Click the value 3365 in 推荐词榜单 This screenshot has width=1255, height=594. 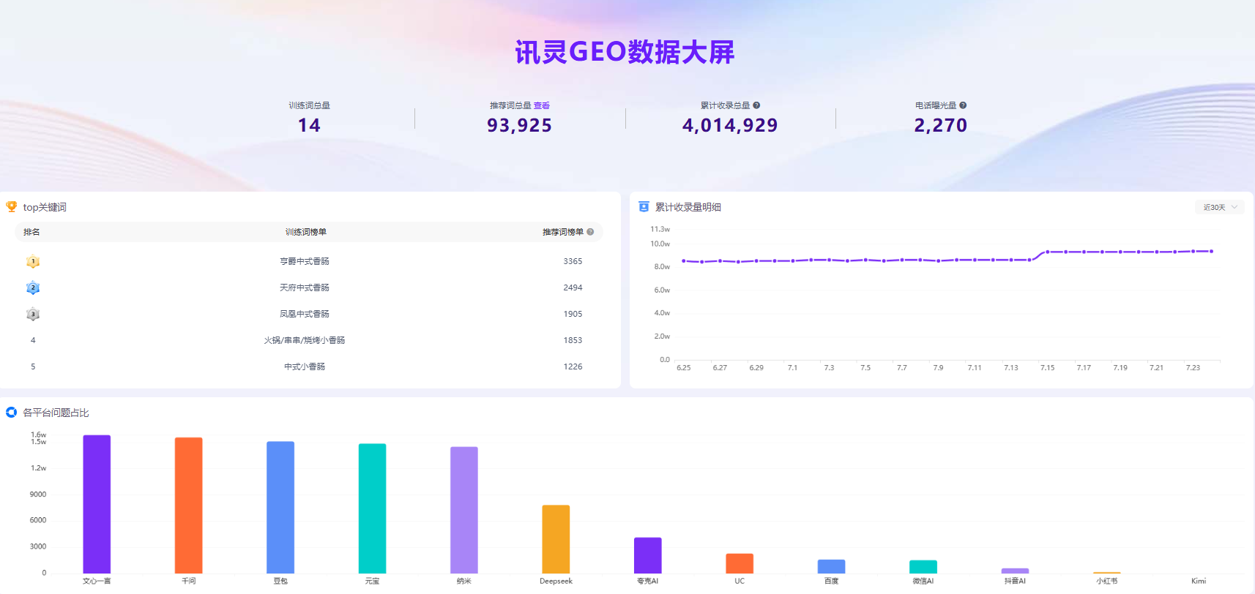573,261
